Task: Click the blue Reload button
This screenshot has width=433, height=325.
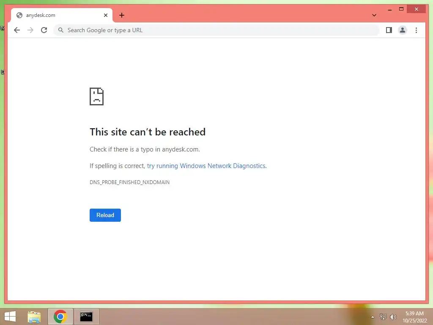Action: point(105,215)
